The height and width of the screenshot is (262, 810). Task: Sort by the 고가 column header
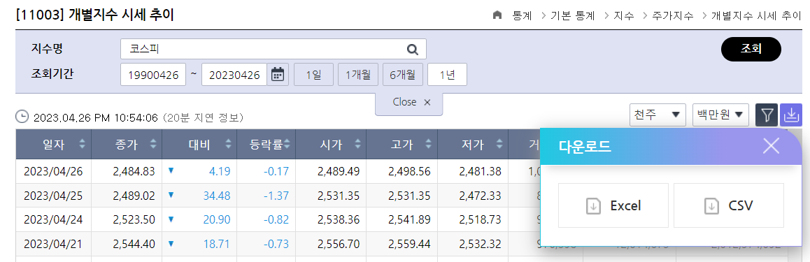402,145
